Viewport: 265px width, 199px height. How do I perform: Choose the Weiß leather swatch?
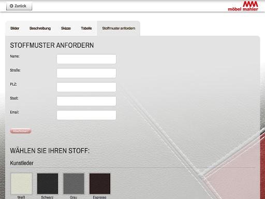(22, 183)
